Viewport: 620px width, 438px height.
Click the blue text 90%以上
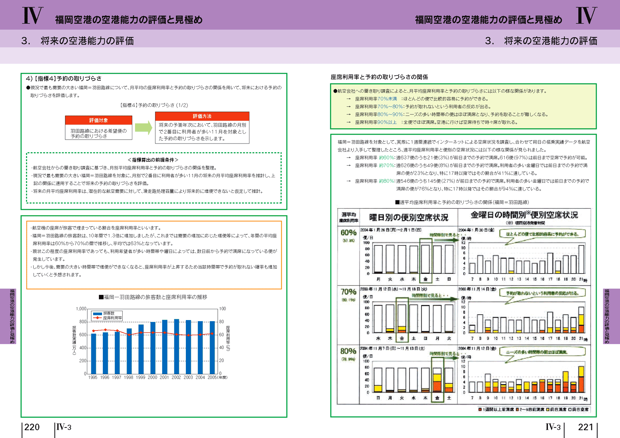[x=387, y=122]
